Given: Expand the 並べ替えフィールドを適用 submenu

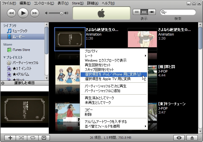Looking at the screenshot, I should [x=114, y=126].
